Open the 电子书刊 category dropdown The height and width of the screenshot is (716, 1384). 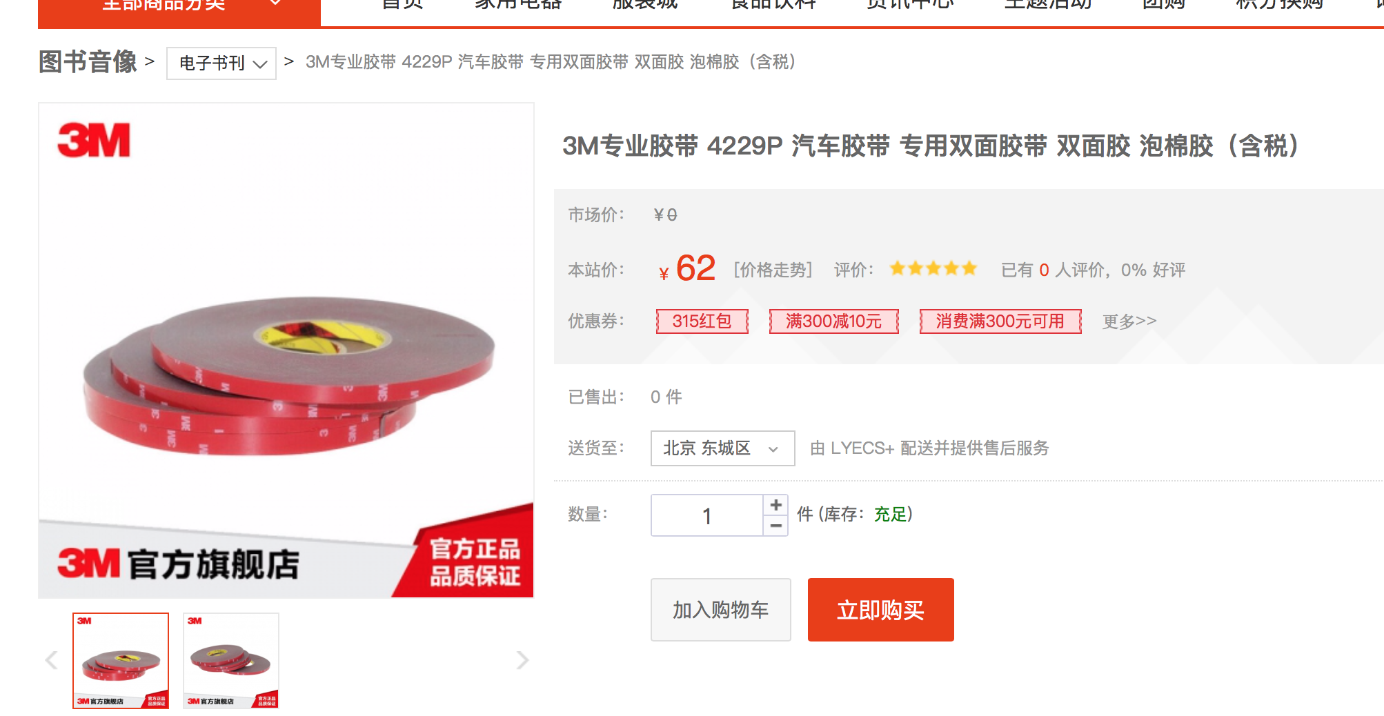pos(221,63)
